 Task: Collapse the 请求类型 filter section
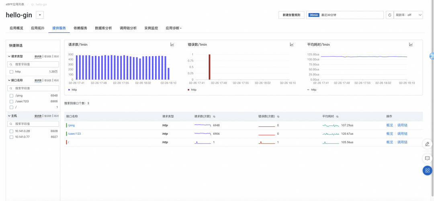pyautogui.click(x=9, y=57)
